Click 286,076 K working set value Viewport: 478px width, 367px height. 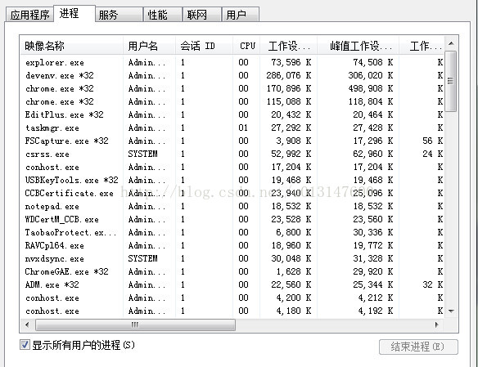click(x=289, y=75)
